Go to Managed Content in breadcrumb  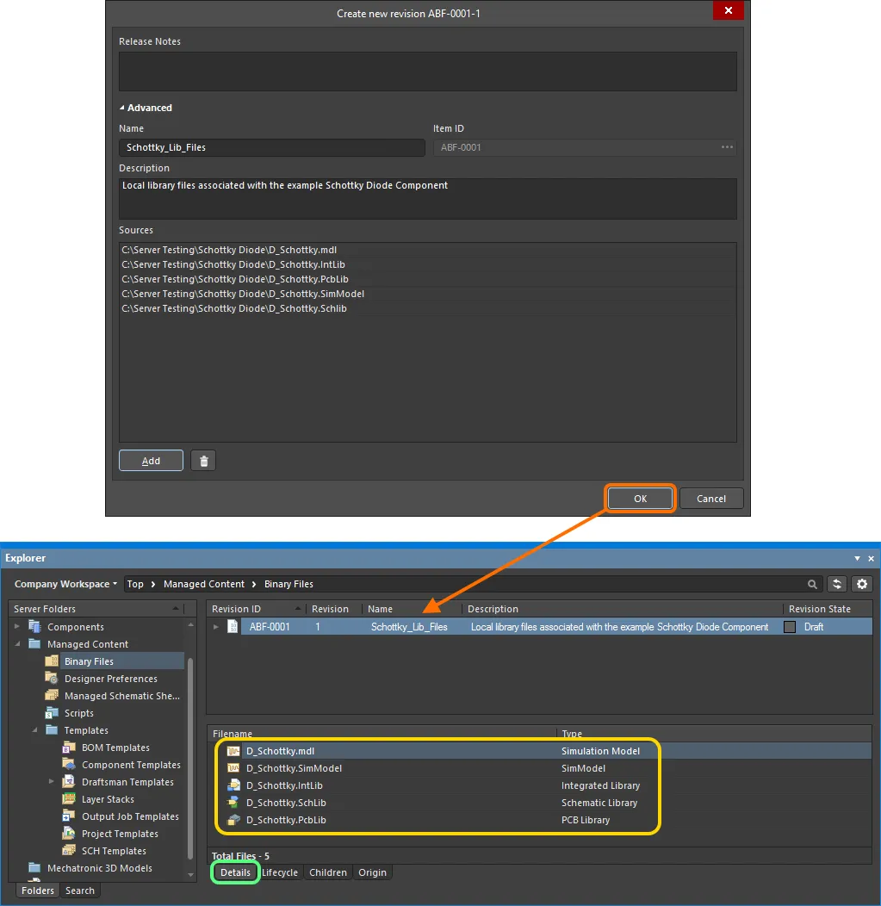click(204, 584)
